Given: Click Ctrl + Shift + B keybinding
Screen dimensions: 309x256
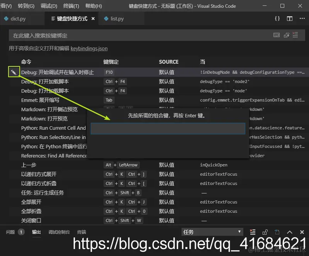Looking at the screenshot, I should 123,193.
